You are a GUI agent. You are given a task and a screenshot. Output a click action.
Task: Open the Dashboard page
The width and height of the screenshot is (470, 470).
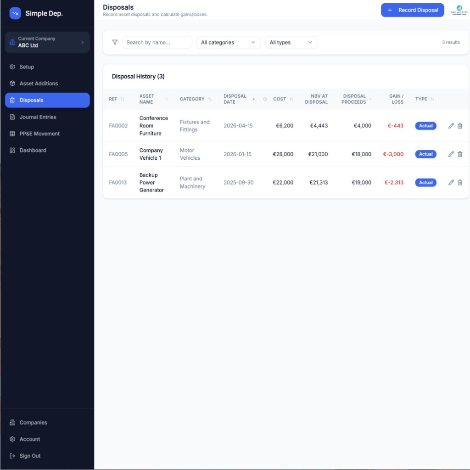(47, 151)
